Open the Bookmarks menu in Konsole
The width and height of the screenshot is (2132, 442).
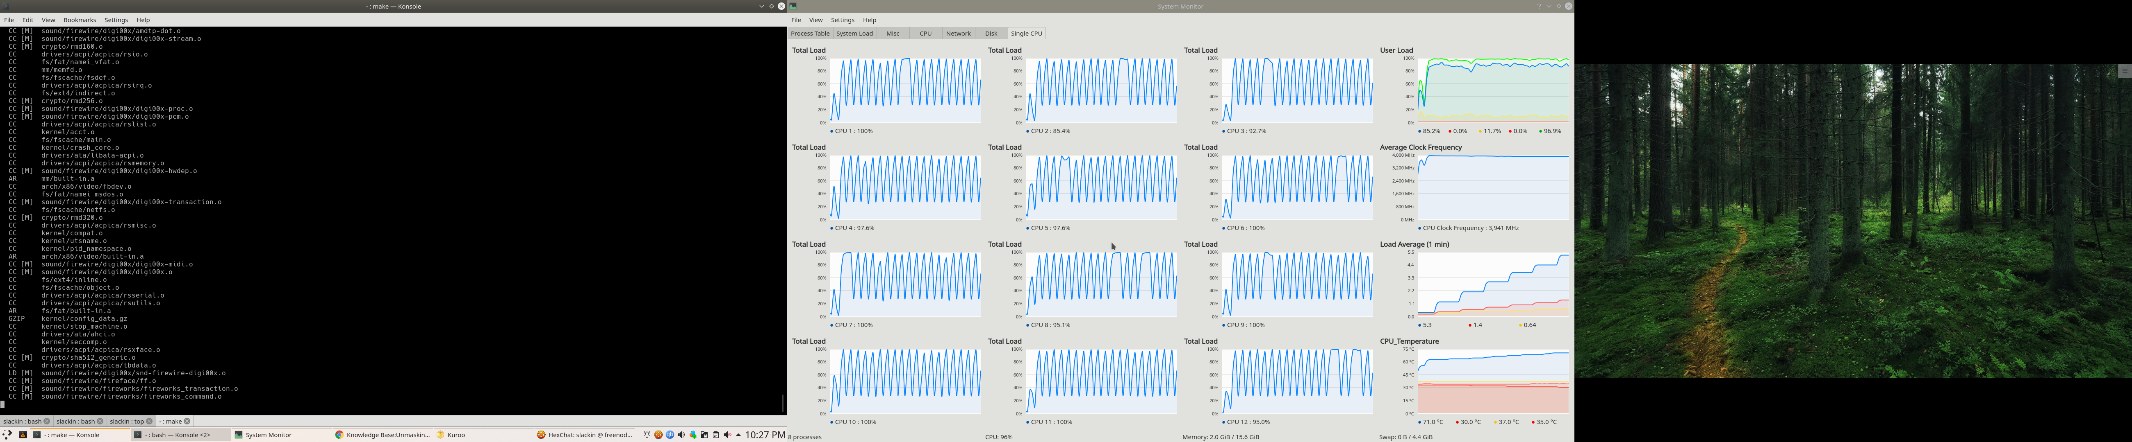(80, 20)
